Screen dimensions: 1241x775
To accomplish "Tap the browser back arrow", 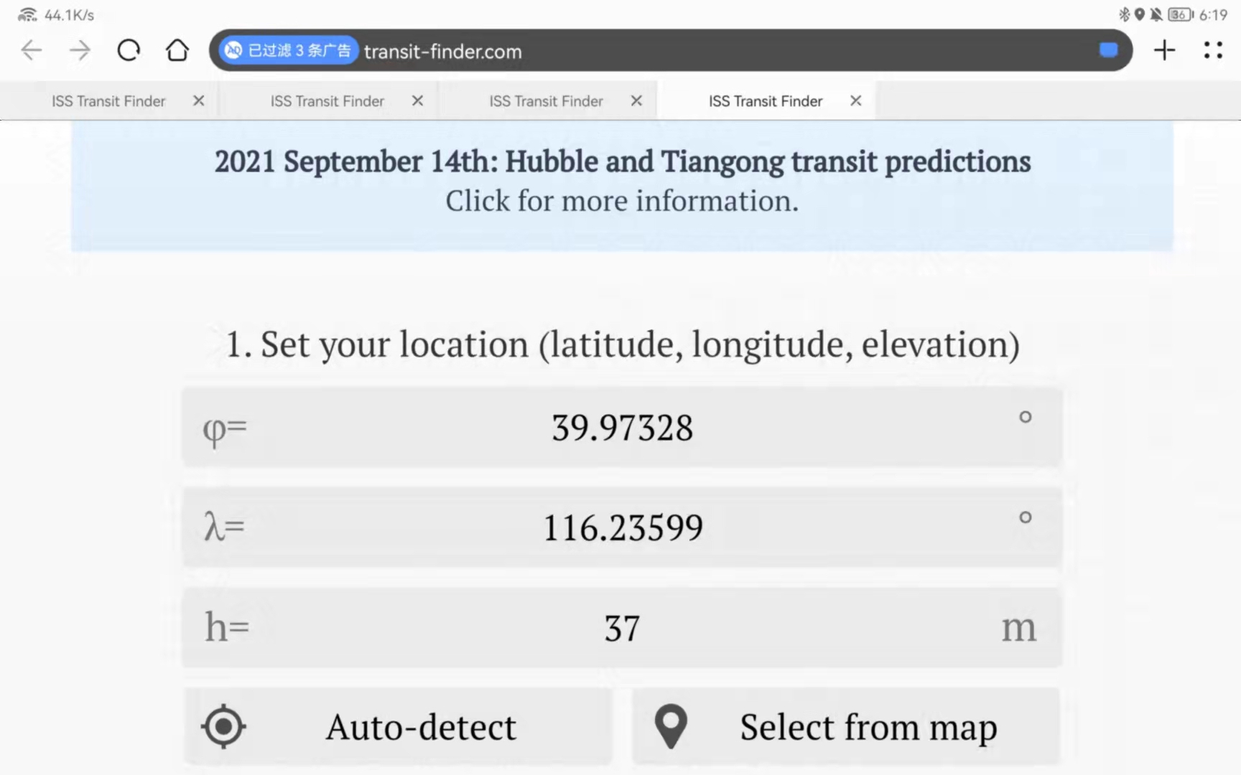I will 32,50.
